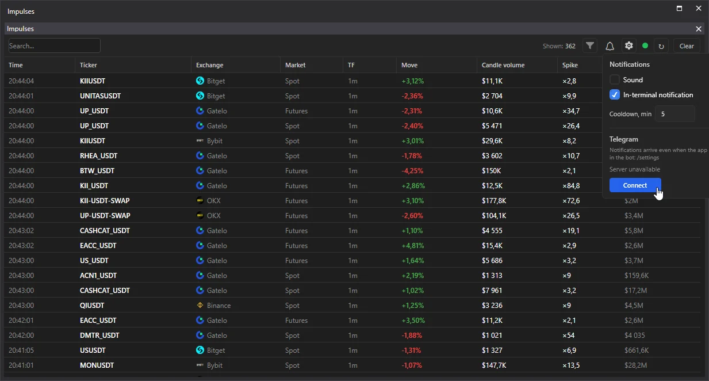Image resolution: width=709 pixels, height=381 pixels.
Task: Click the Gate icon in the BTW_USDT row
Action: pos(200,171)
